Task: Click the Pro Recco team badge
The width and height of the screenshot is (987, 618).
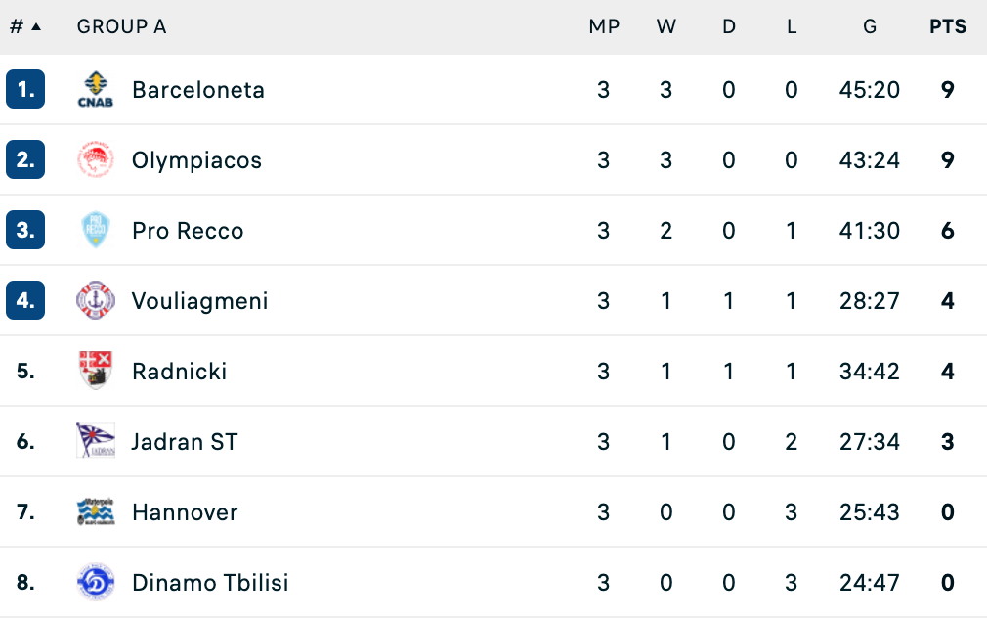Action: [x=96, y=230]
